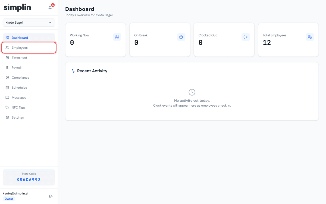Click the Clocked Out label
The image size is (326, 204).
pyautogui.click(x=208, y=35)
